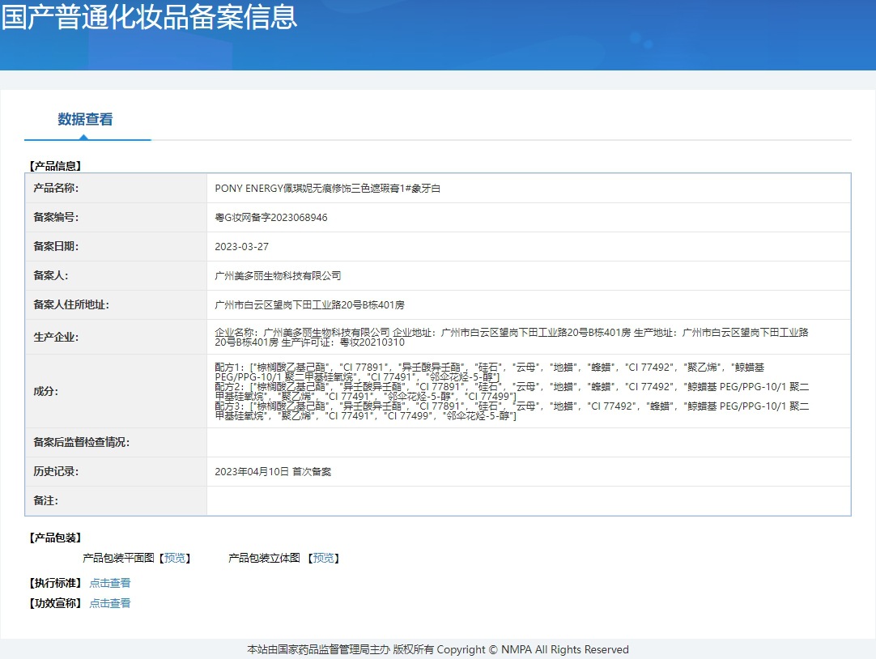Click the 备案编号 label cell
Image resolution: width=876 pixels, height=659 pixels.
(117, 217)
